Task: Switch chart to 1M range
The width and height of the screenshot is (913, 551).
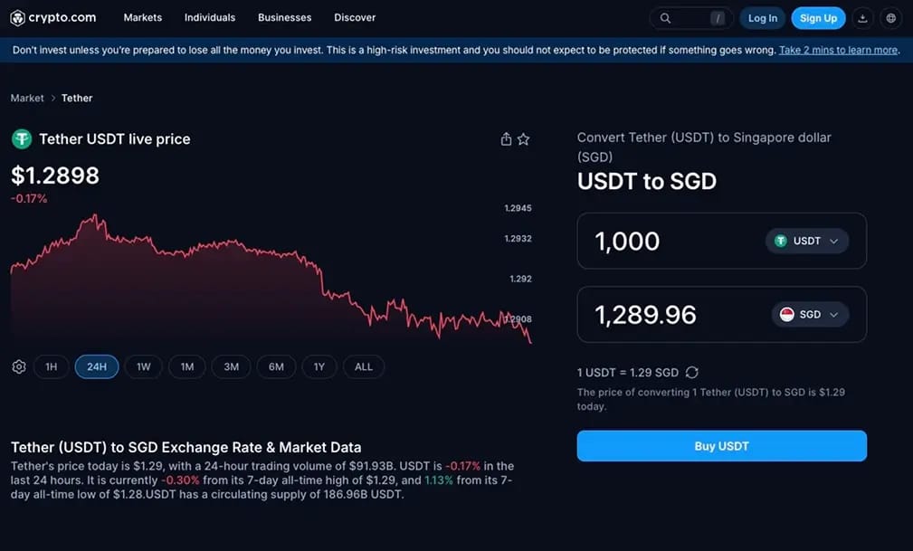Action: [187, 367]
